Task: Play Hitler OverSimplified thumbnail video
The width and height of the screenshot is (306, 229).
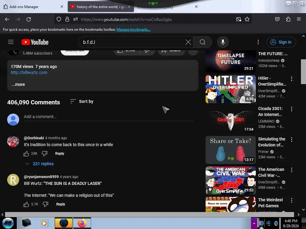Action: coord(230,89)
